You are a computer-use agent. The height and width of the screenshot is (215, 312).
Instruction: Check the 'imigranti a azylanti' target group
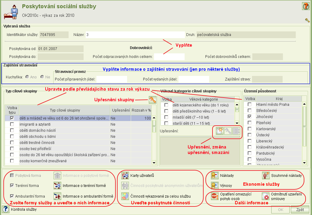pos(12,124)
